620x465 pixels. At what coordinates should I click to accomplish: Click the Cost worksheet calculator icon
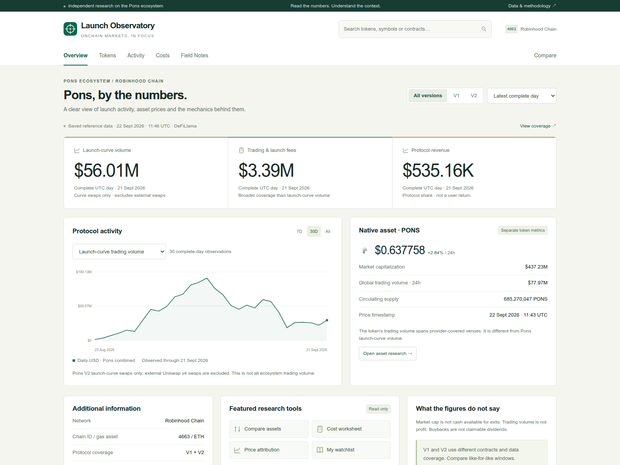click(x=320, y=429)
